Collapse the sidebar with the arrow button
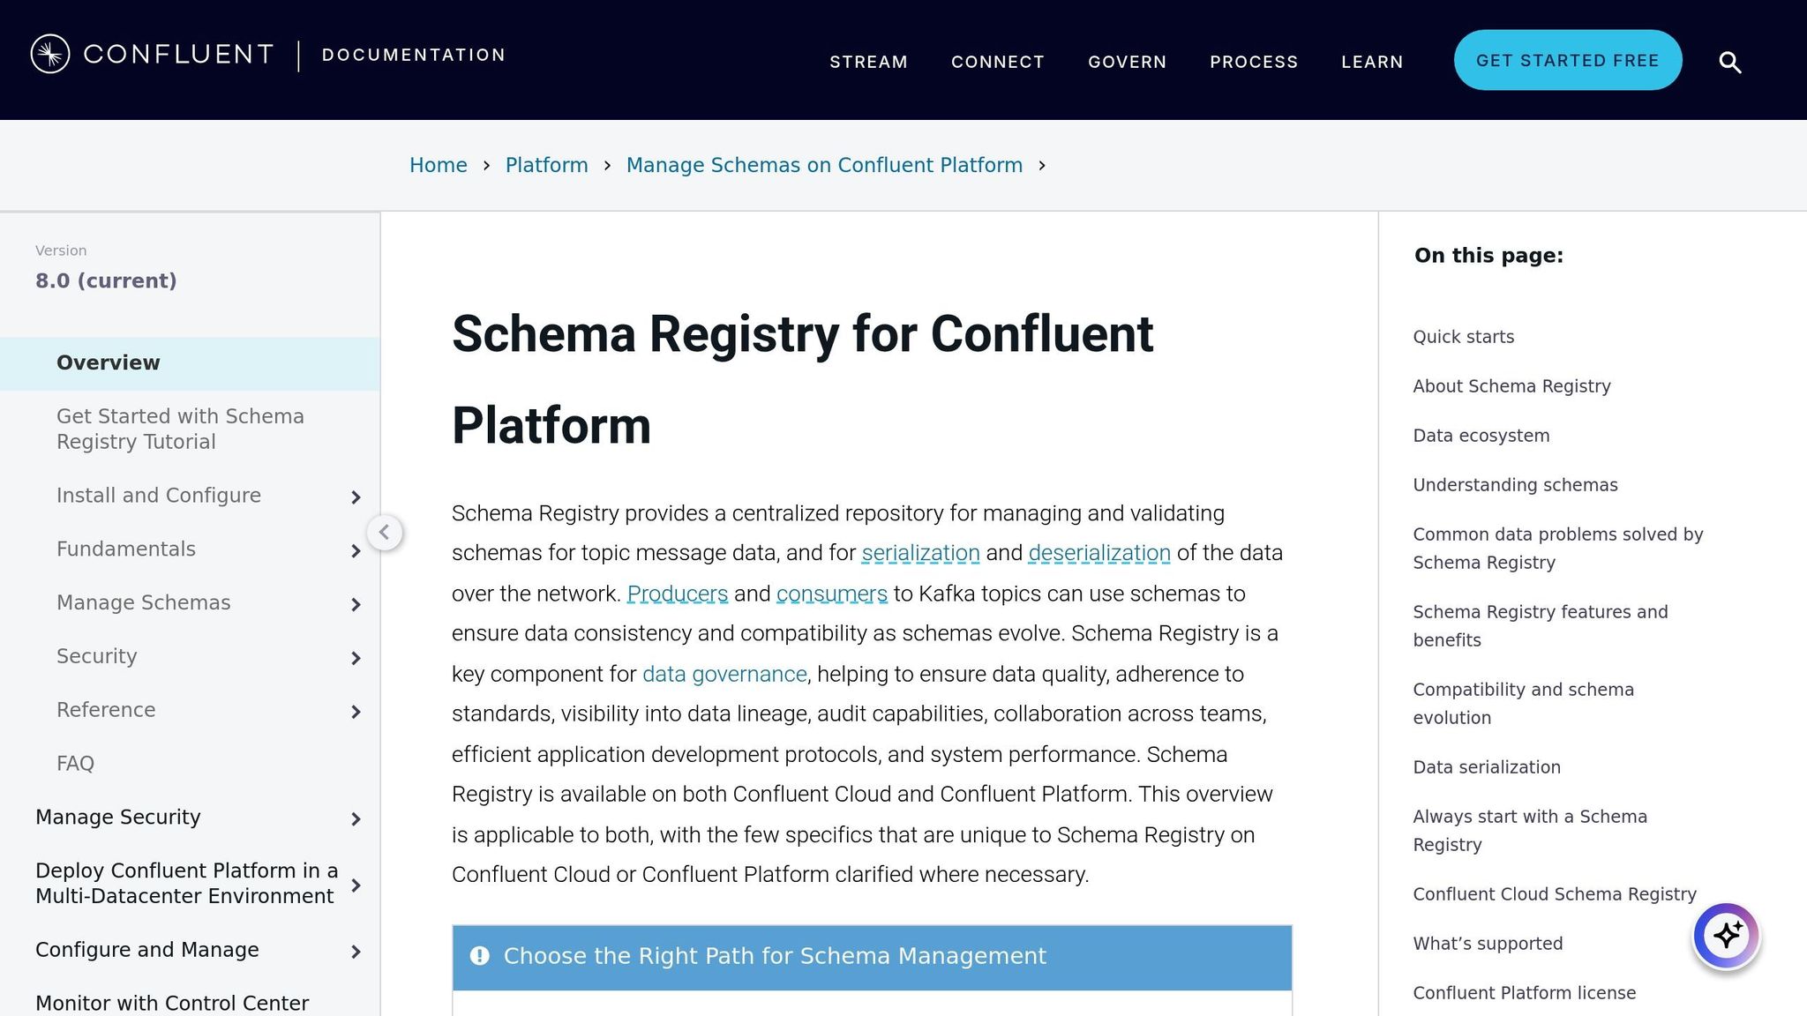Screen dimensions: 1807x1016 pos(385,532)
